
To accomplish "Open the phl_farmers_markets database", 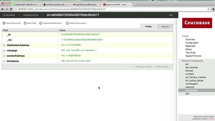I will [x=196, y=77].
